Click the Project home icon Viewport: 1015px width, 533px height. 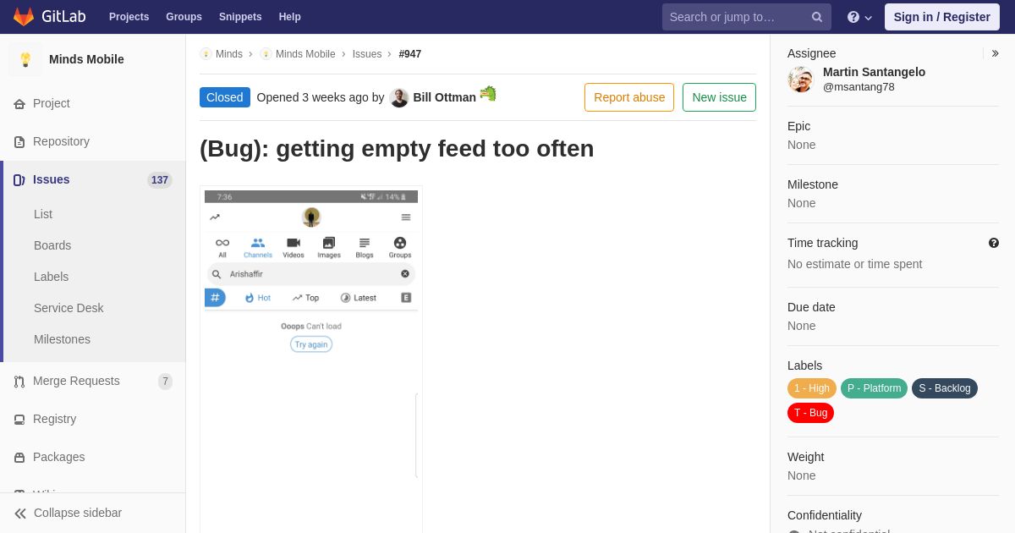(x=19, y=104)
